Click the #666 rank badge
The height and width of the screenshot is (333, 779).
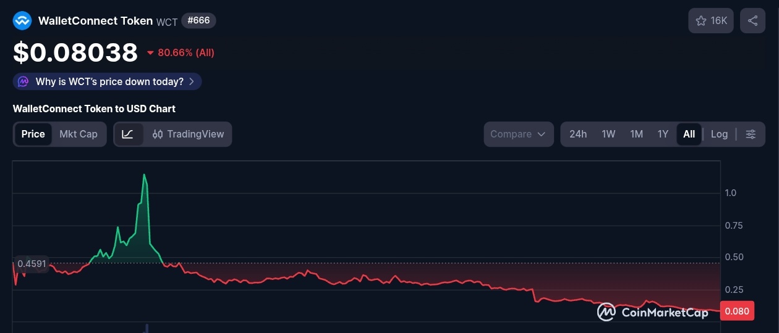coord(198,20)
